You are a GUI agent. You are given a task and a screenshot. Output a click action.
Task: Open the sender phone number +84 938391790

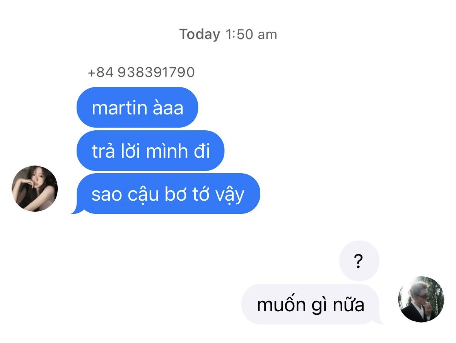[x=141, y=72]
